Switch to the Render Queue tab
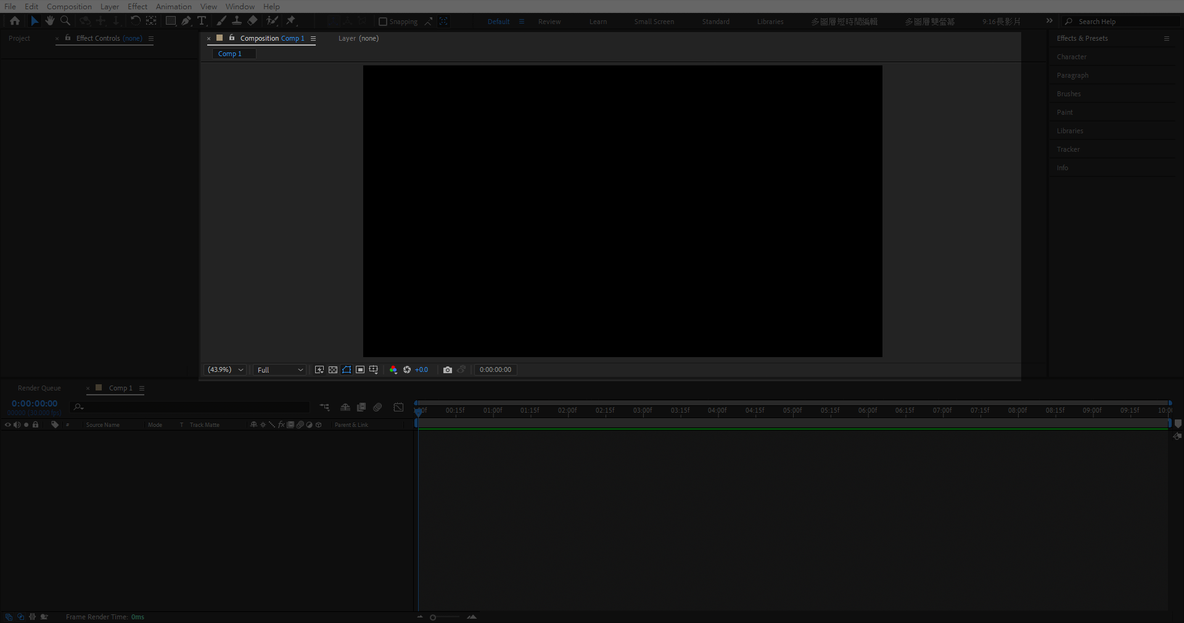 click(x=39, y=388)
